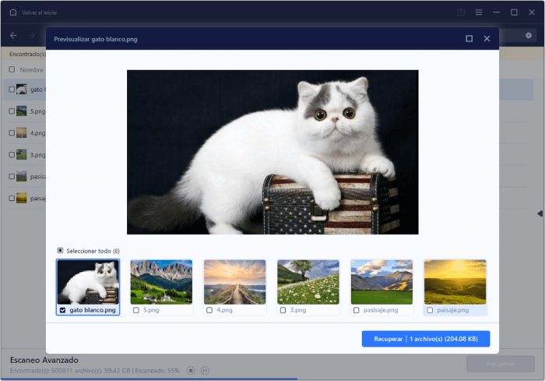Image resolution: width=545 pixels, height=381 pixels.
Task: Pause the advanced scan
Action: [205, 371]
